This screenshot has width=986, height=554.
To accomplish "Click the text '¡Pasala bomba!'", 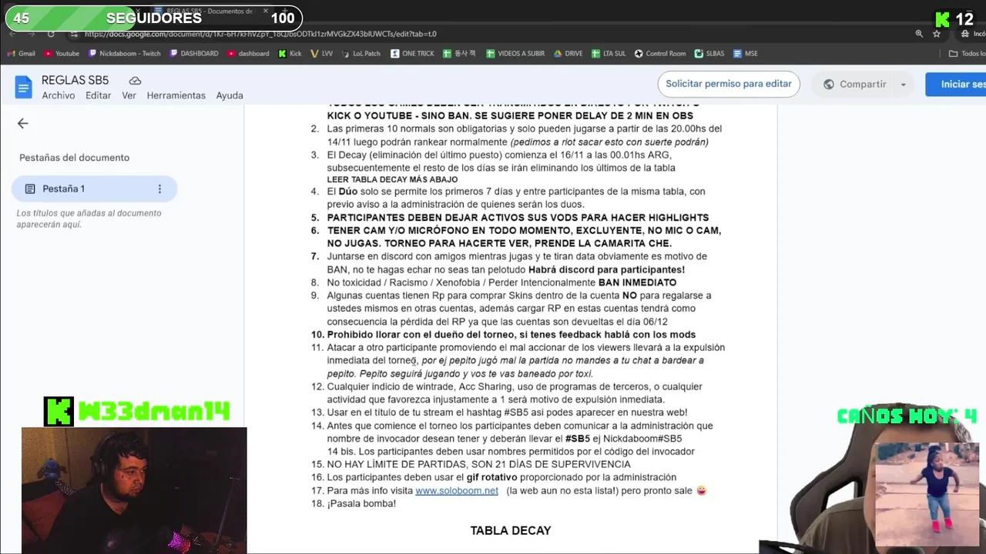I will pos(361,504).
